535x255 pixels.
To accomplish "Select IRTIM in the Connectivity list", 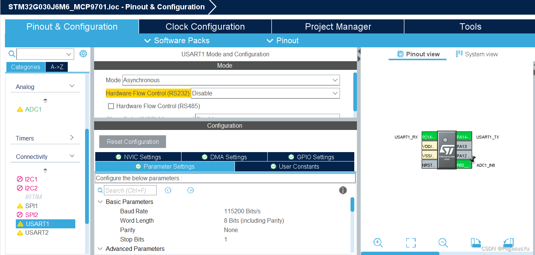I will tap(34, 197).
